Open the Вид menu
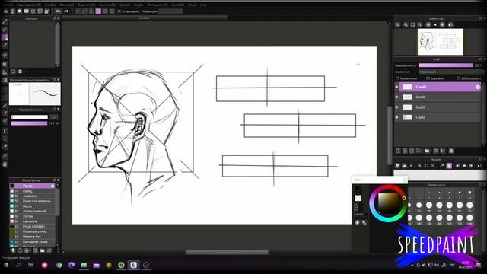Image resolution: width=487 pixels, height=274 pixels. [138, 5]
